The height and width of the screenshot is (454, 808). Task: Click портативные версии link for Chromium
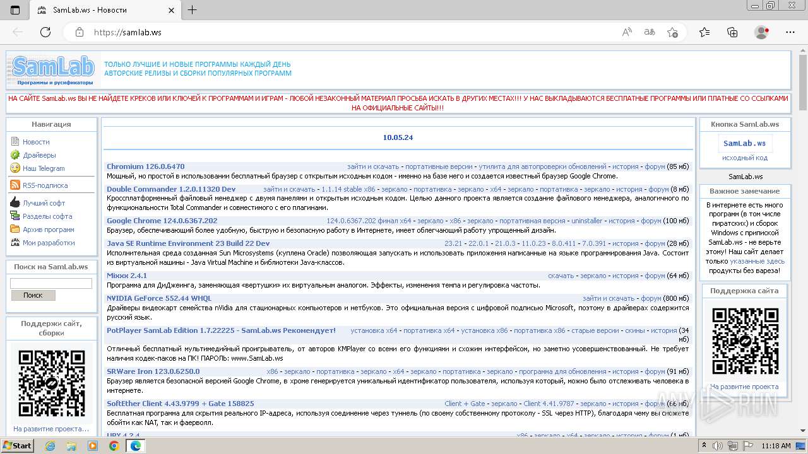pos(438,167)
